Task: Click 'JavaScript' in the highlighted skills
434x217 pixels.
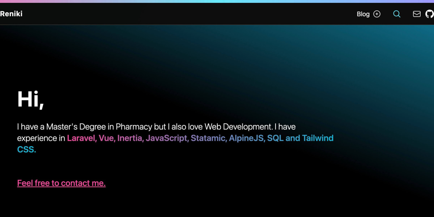Action: pyautogui.click(x=167, y=138)
